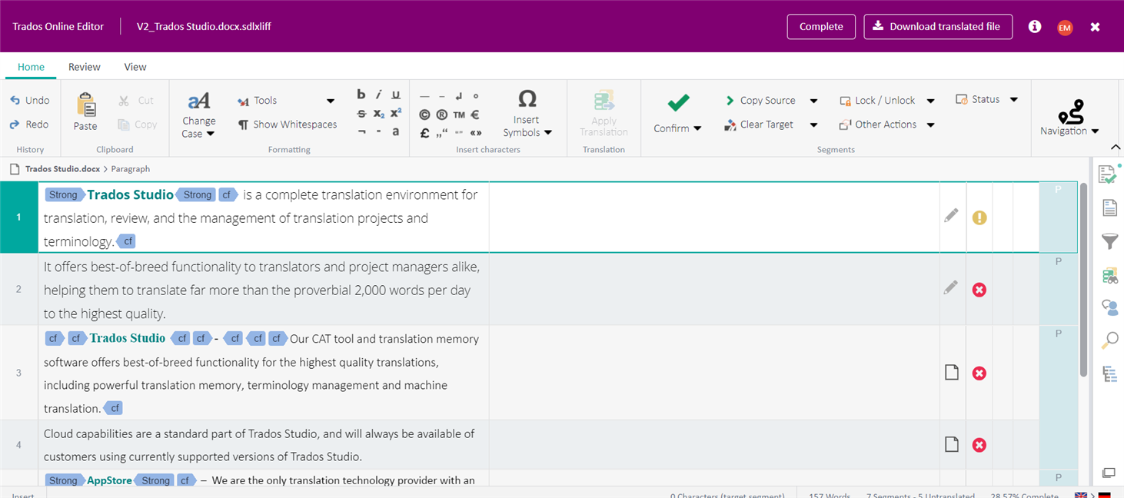
Task: Insert German low-high quotation marks
Action: pyautogui.click(x=442, y=132)
